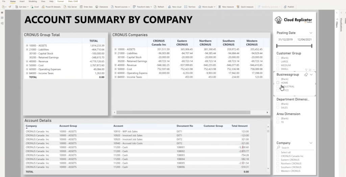Click the Company column header in Account Details
The image size is (346, 177).
(x=31, y=126)
